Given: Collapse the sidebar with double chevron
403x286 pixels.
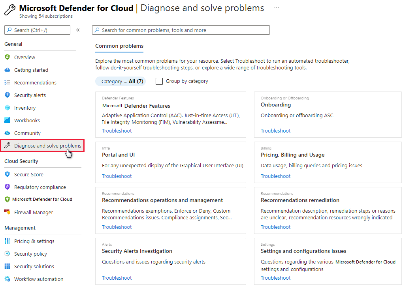Looking at the screenshot, I should click(x=78, y=30).
